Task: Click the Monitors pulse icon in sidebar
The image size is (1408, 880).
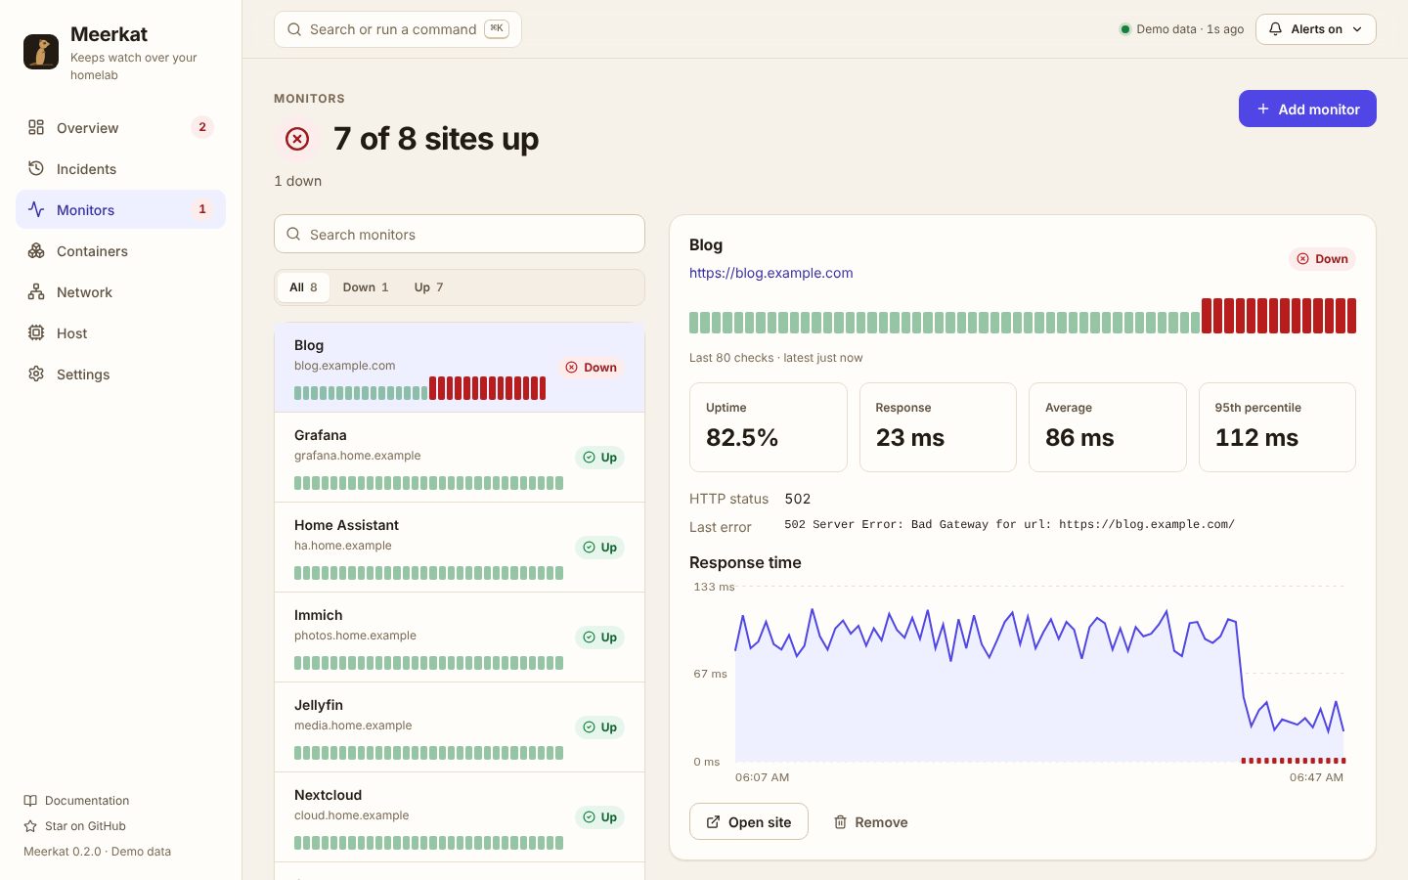Action: click(36, 209)
